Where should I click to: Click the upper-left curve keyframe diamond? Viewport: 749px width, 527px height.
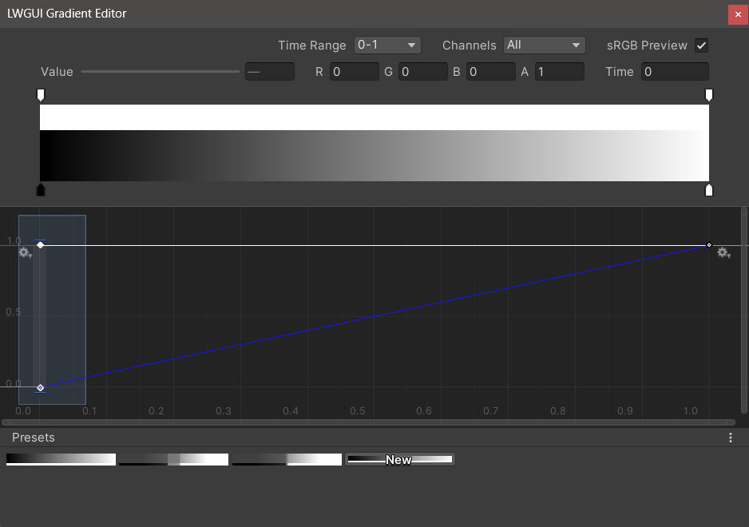click(x=41, y=245)
